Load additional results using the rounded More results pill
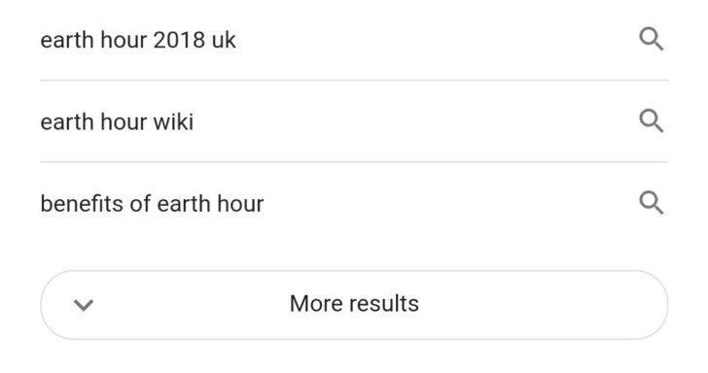708x373 pixels. [x=354, y=305]
